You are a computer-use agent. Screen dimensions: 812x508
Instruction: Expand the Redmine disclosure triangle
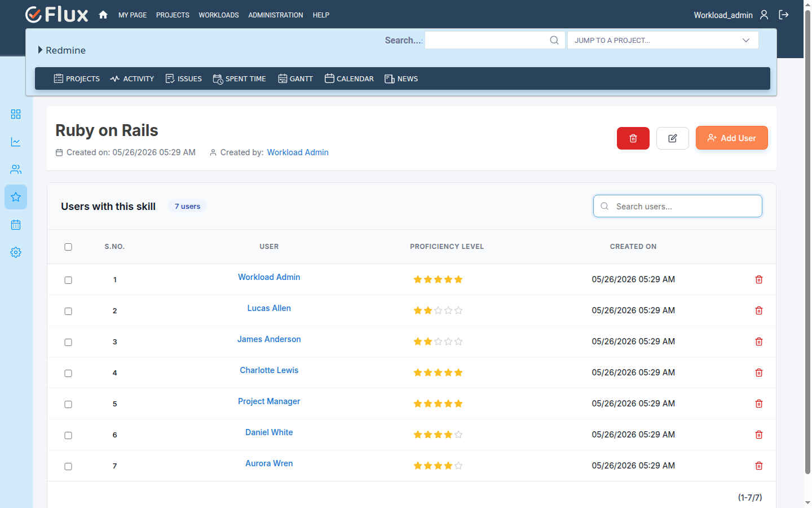pos(40,50)
